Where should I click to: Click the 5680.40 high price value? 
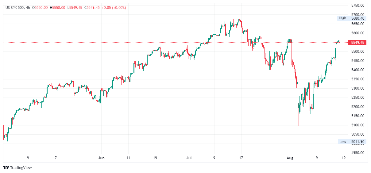pos(358,18)
